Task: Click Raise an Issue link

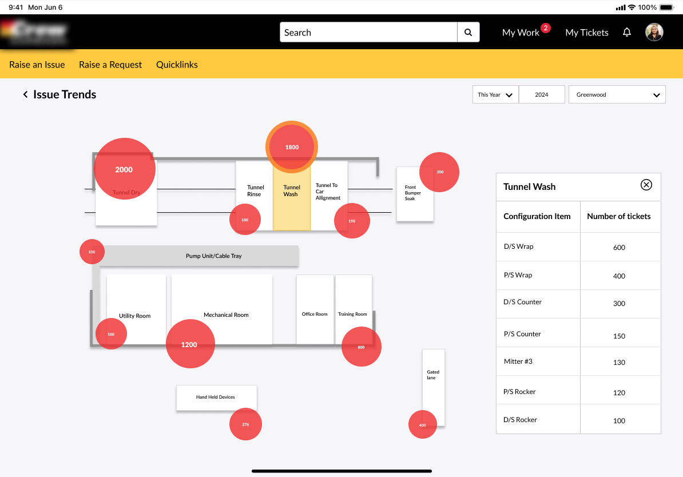Action: [37, 65]
